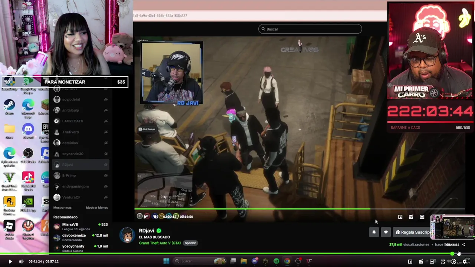Click the NVIDIA App desktop shortcut
The width and height of the screenshot is (475, 267).
click(28, 204)
